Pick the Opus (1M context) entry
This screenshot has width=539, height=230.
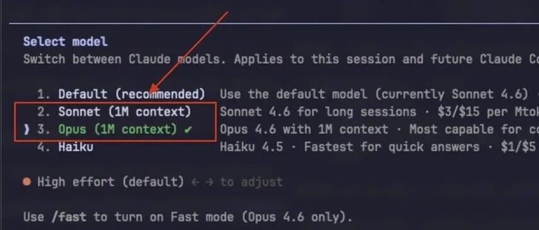click(x=113, y=130)
